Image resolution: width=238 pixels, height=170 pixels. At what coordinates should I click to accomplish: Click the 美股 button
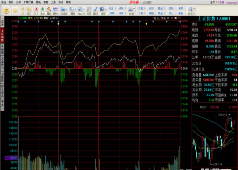click(x=180, y=13)
